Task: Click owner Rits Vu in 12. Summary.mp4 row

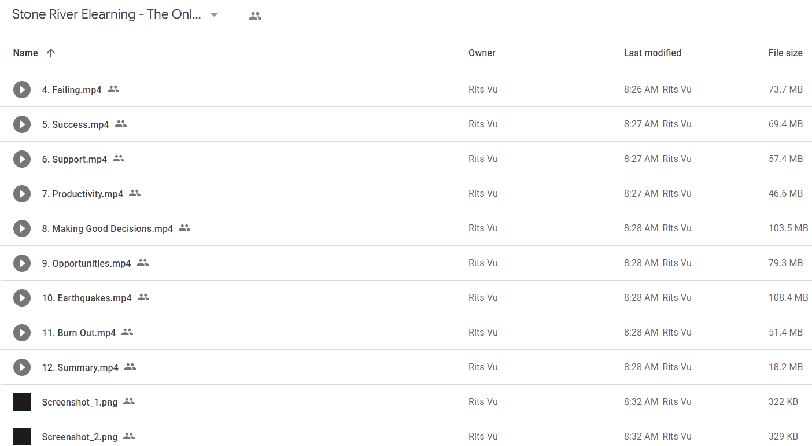Action: [x=483, y=367]
